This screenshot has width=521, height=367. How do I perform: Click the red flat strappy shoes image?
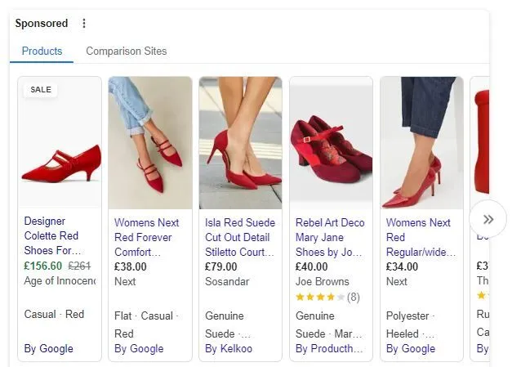tap(150, 143)
